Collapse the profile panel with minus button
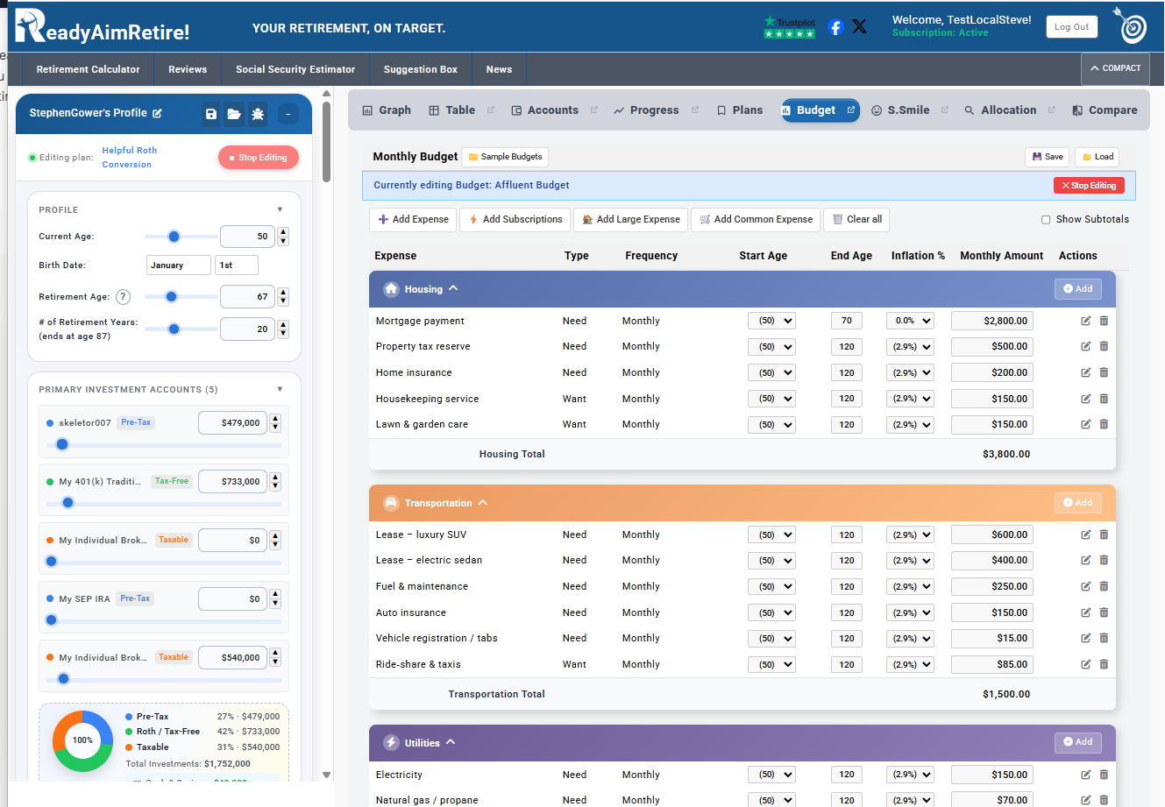This screenshot has width=1165, height=807. coord(288,114)
